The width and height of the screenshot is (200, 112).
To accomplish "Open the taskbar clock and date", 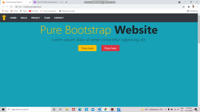I will click(189, 109).
